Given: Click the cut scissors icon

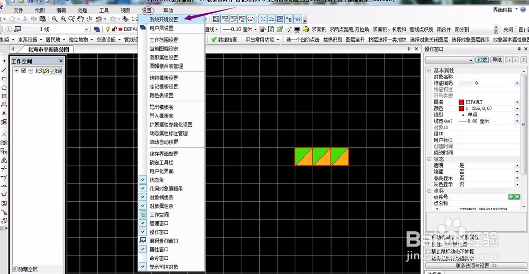Looking at the screenshot, I should tap(25, 19).
